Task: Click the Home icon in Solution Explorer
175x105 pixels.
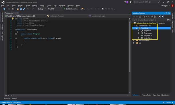Action: tap(140, 17)
